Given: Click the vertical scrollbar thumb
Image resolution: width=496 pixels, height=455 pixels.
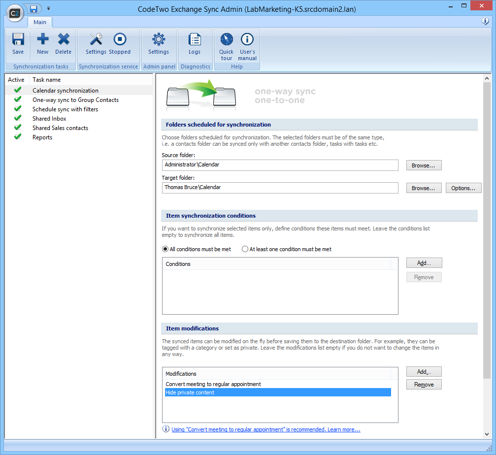Looking at the screenshot, I should click(487, 230).
